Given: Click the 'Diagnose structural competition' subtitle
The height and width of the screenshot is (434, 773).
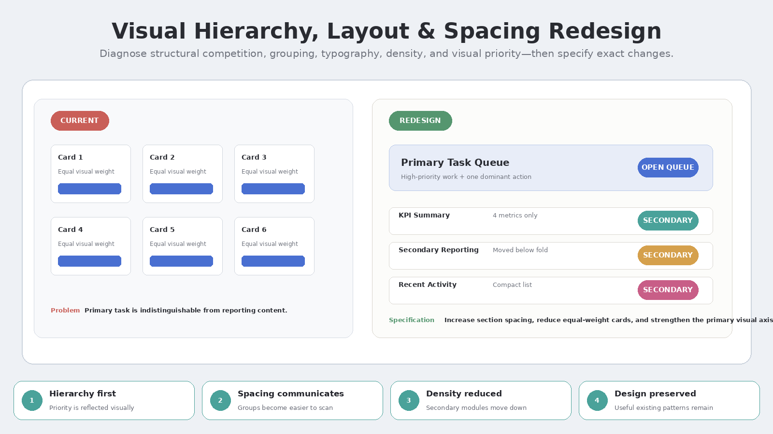Looking at the screenshot, I should coord(386,54).
